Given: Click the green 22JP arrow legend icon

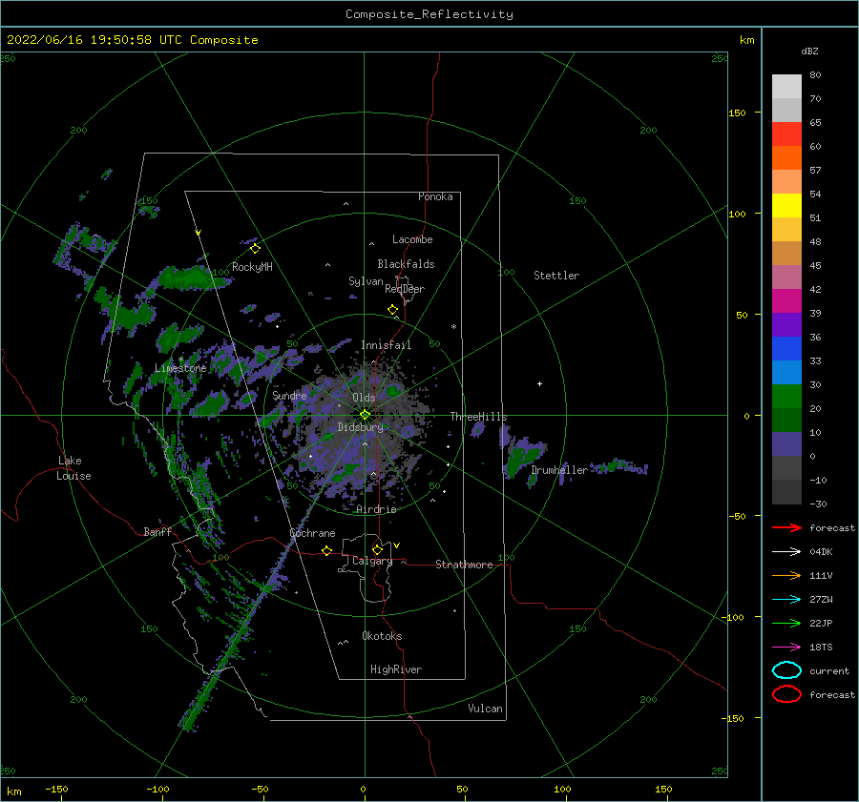Looking at the screenshot, I should (x=786, y=623).
